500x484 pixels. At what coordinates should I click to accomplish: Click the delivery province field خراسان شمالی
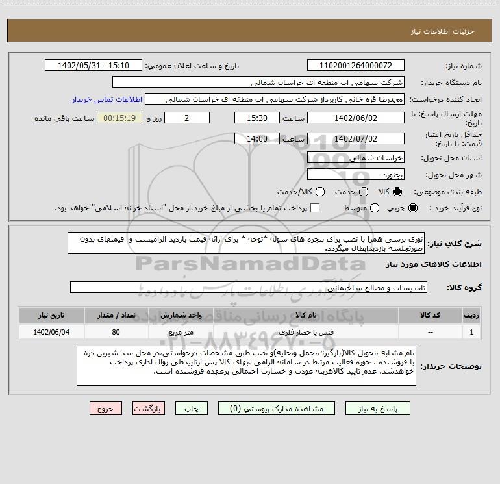pos(356,158)
